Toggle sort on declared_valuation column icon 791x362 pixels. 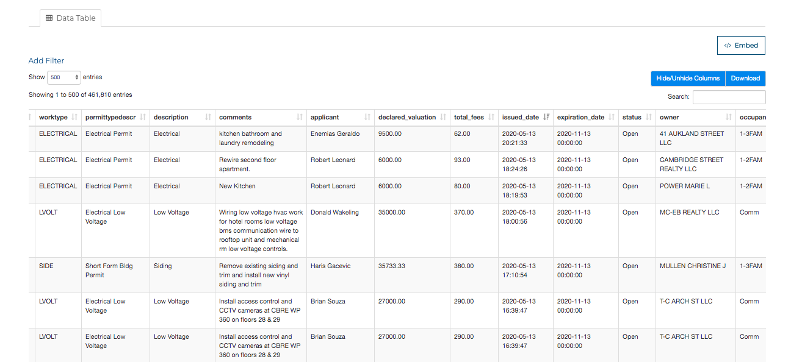pyautogui.click(x=443, y=117)
